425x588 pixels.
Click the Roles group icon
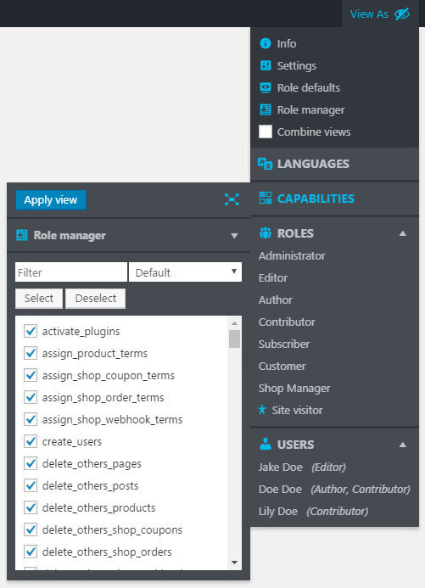[x=266, y=233]
